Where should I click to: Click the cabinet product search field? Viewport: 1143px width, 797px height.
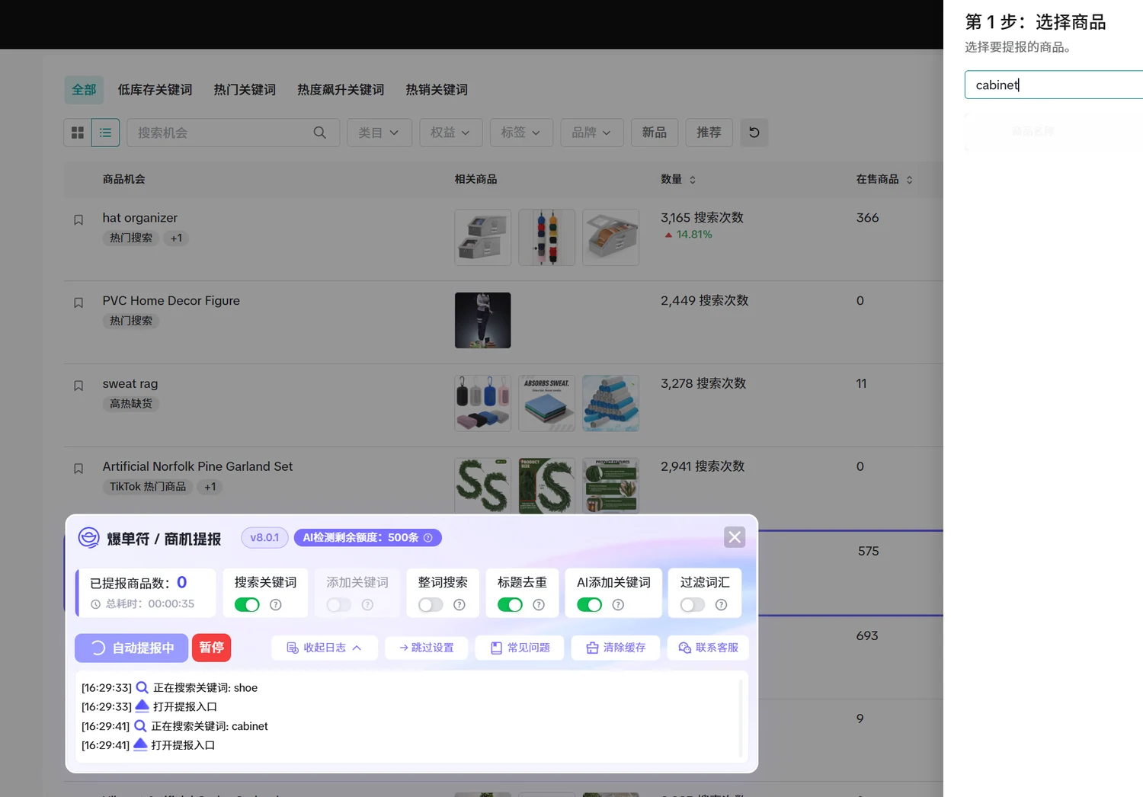1054,85
